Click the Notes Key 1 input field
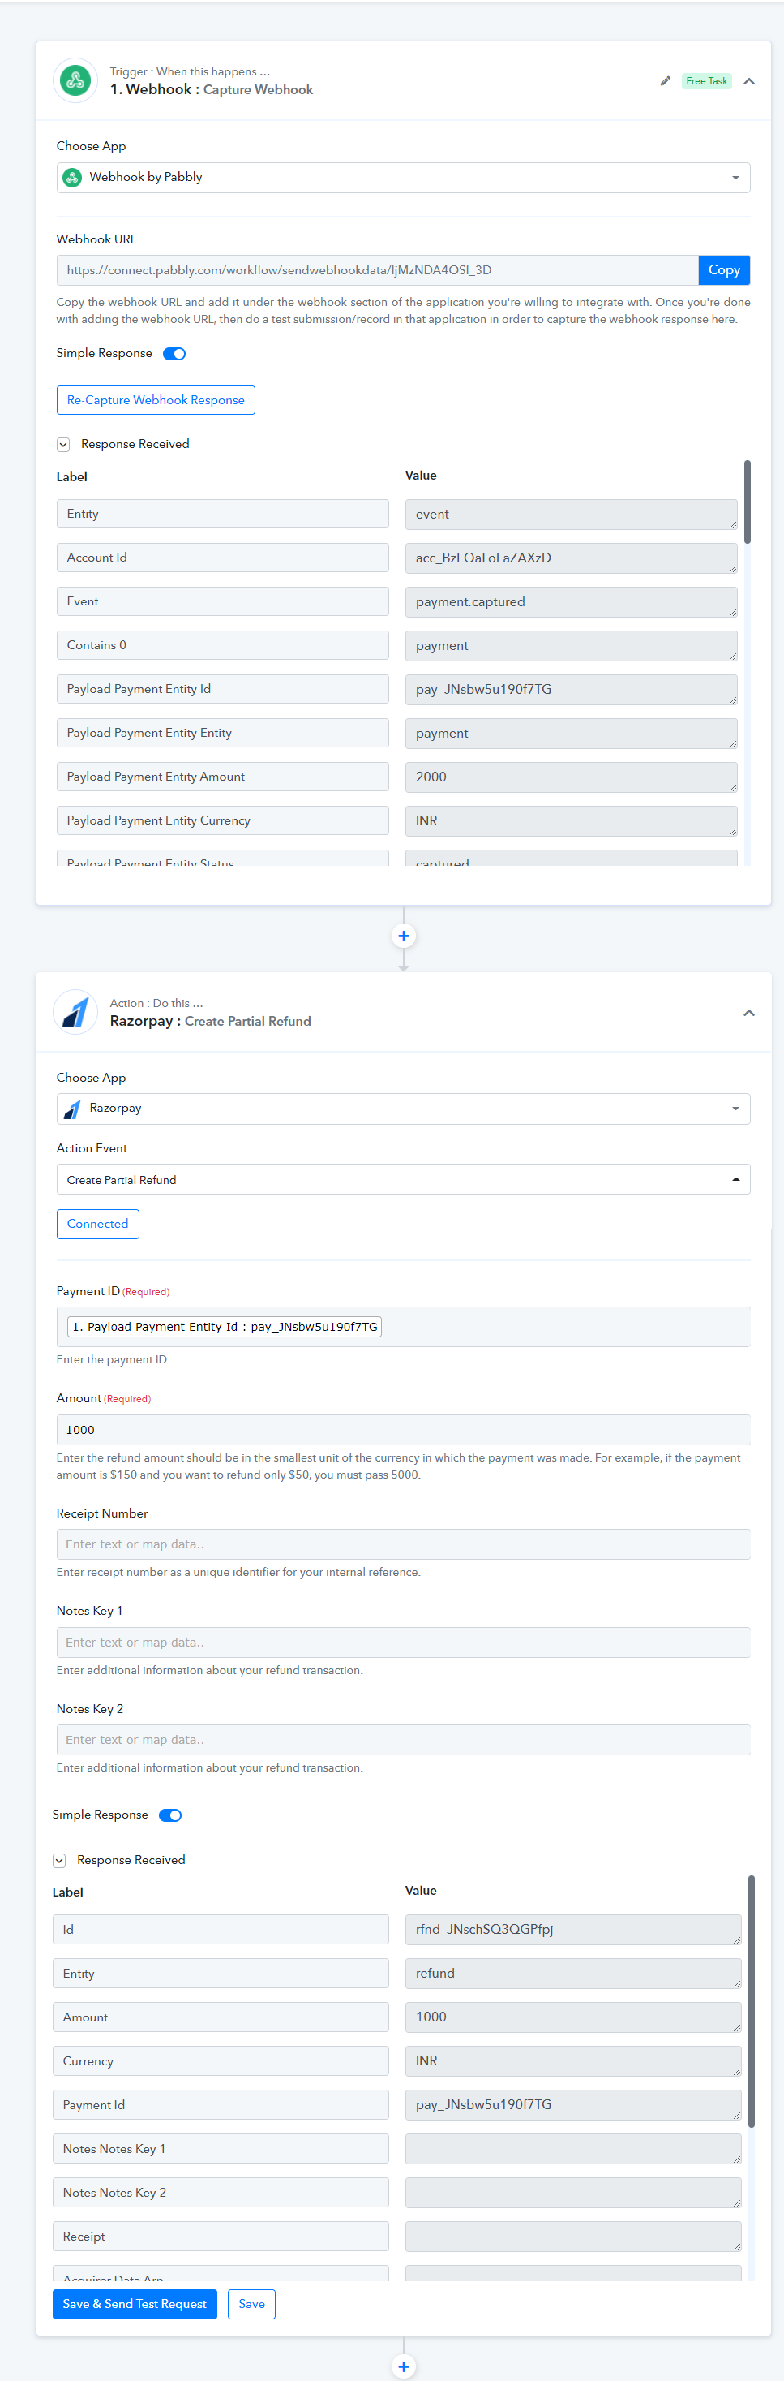Viewport: 784px width, 2381px height. [x=404, y=1642]
